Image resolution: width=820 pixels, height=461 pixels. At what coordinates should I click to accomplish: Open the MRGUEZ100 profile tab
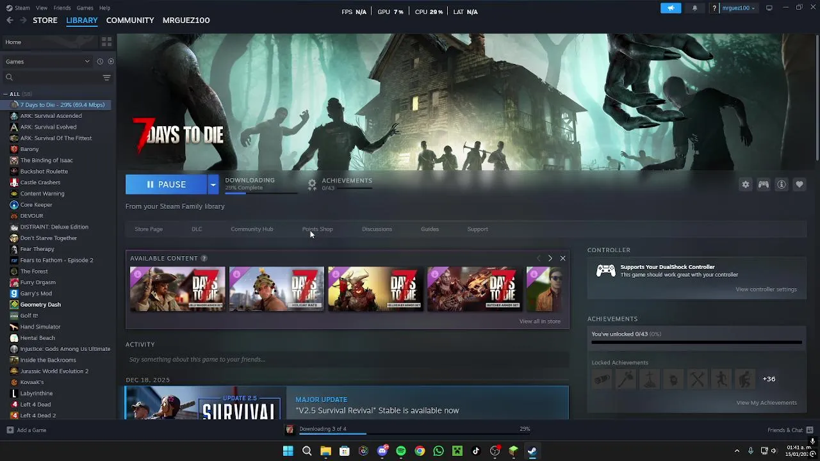coord(186,20)
